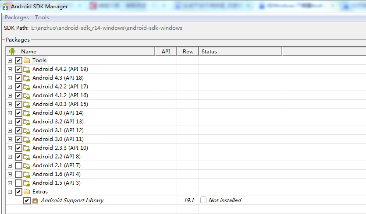The height and width of the screenshot is (214, 366).
Task: Check the Android 1.6 (API 4) checkbox
Action: [18, 174]
